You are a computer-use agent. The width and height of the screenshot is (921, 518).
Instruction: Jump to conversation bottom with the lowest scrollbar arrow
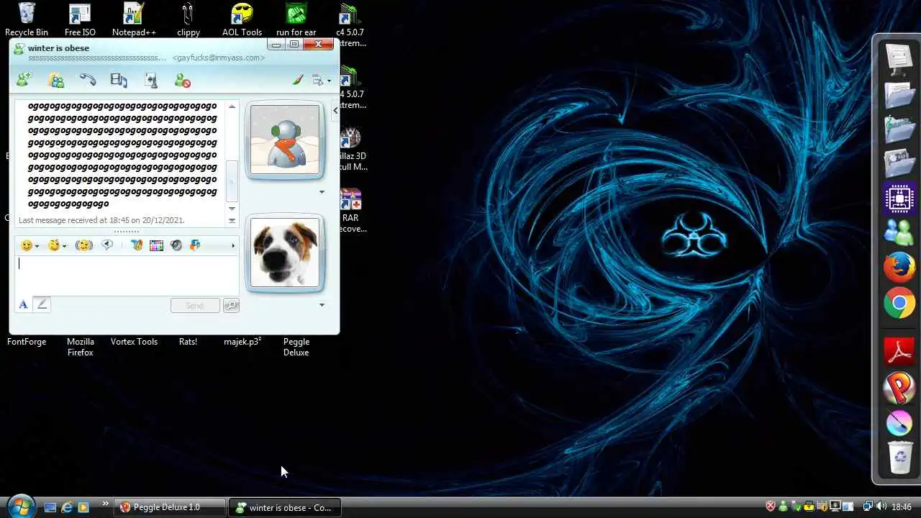pos(232,220)
